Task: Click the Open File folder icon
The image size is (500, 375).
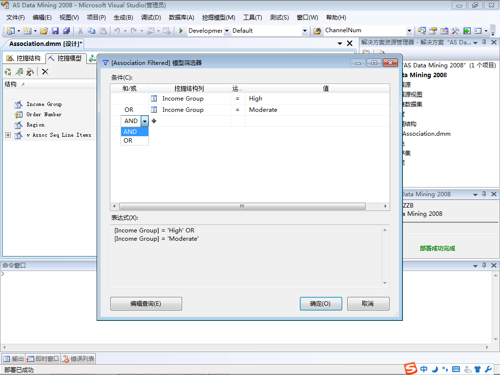Action: click(x=44, y=31)
